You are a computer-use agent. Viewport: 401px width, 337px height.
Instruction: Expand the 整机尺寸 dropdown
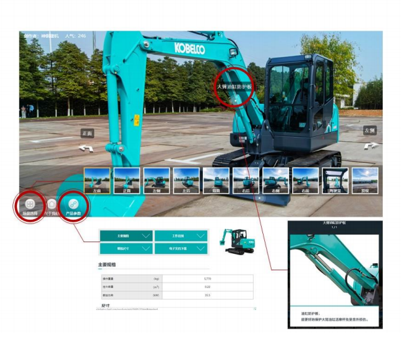(126, 249)
